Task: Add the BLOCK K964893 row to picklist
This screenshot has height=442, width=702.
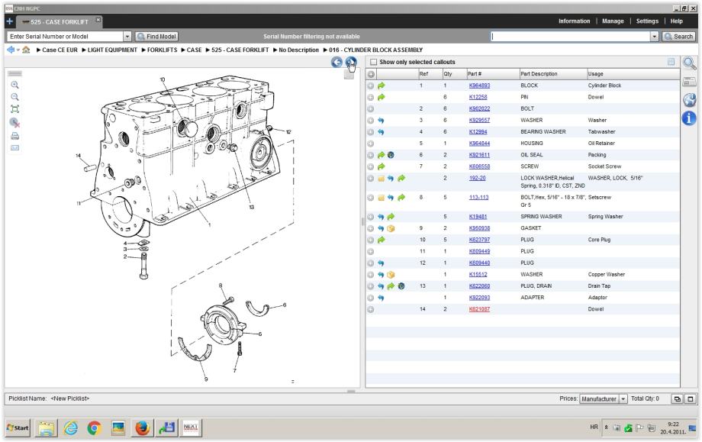Action: [371, 86]
